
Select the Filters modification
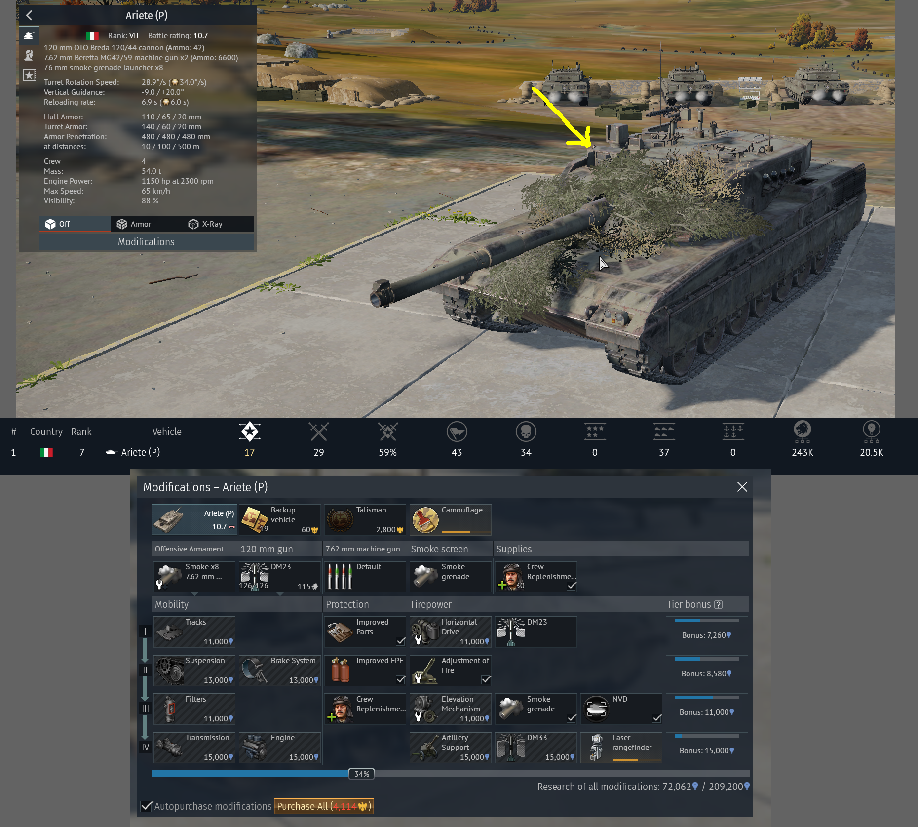coord(194,709)
